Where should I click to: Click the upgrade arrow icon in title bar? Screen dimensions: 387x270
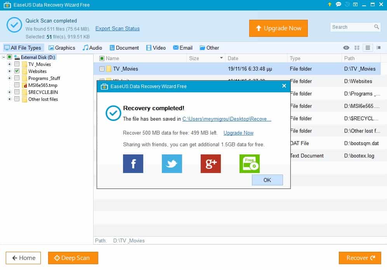tap(330, 4)
